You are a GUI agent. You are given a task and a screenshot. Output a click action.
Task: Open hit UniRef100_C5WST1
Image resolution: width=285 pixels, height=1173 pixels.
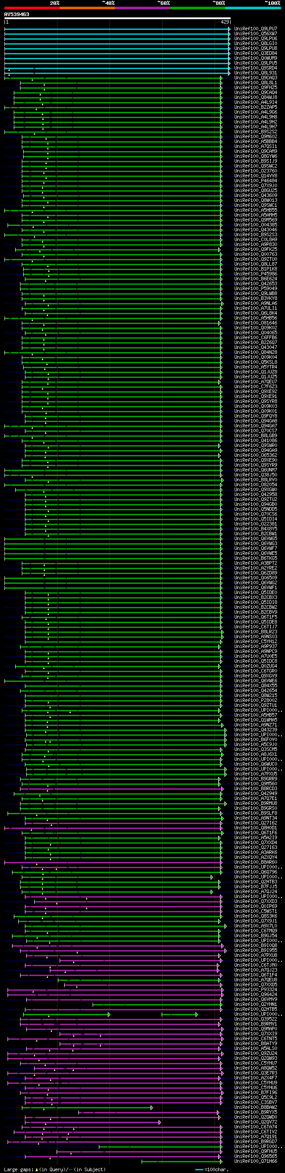[256, 911]
